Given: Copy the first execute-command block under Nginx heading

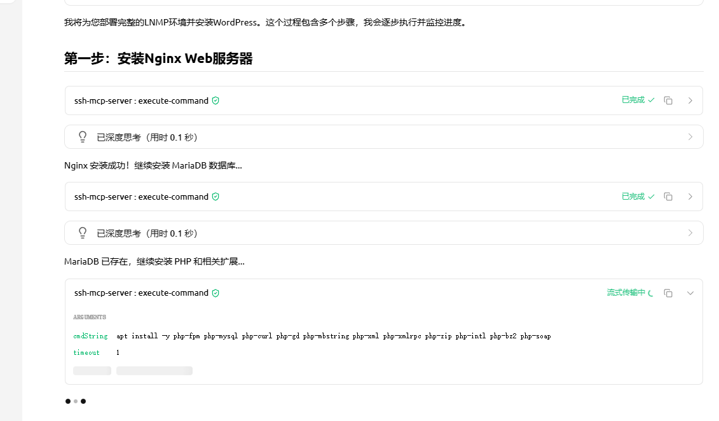Looking at the screenshot, I should (668, 100).
